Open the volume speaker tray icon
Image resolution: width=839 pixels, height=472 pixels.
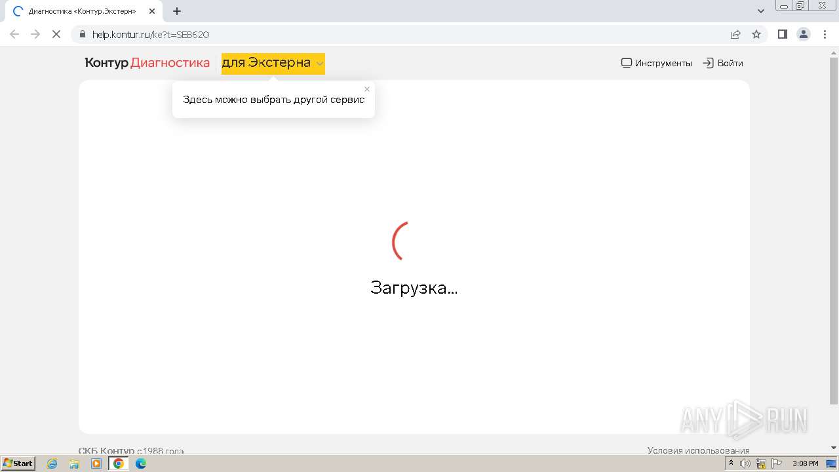(x=745, y=463)
